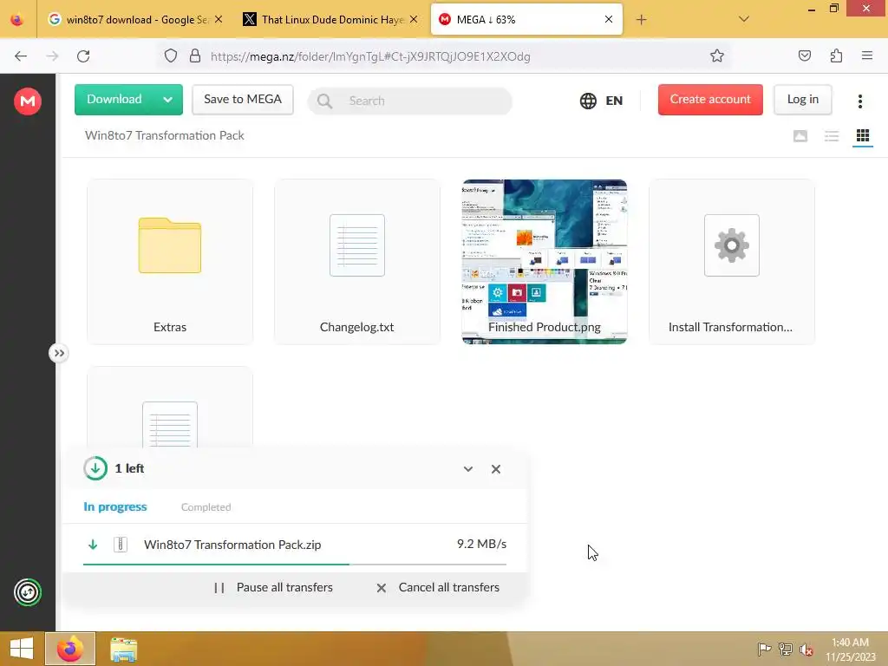Click the zip file icon in transfers
Viewport: 888px width, 666px height.
(120, 545)
